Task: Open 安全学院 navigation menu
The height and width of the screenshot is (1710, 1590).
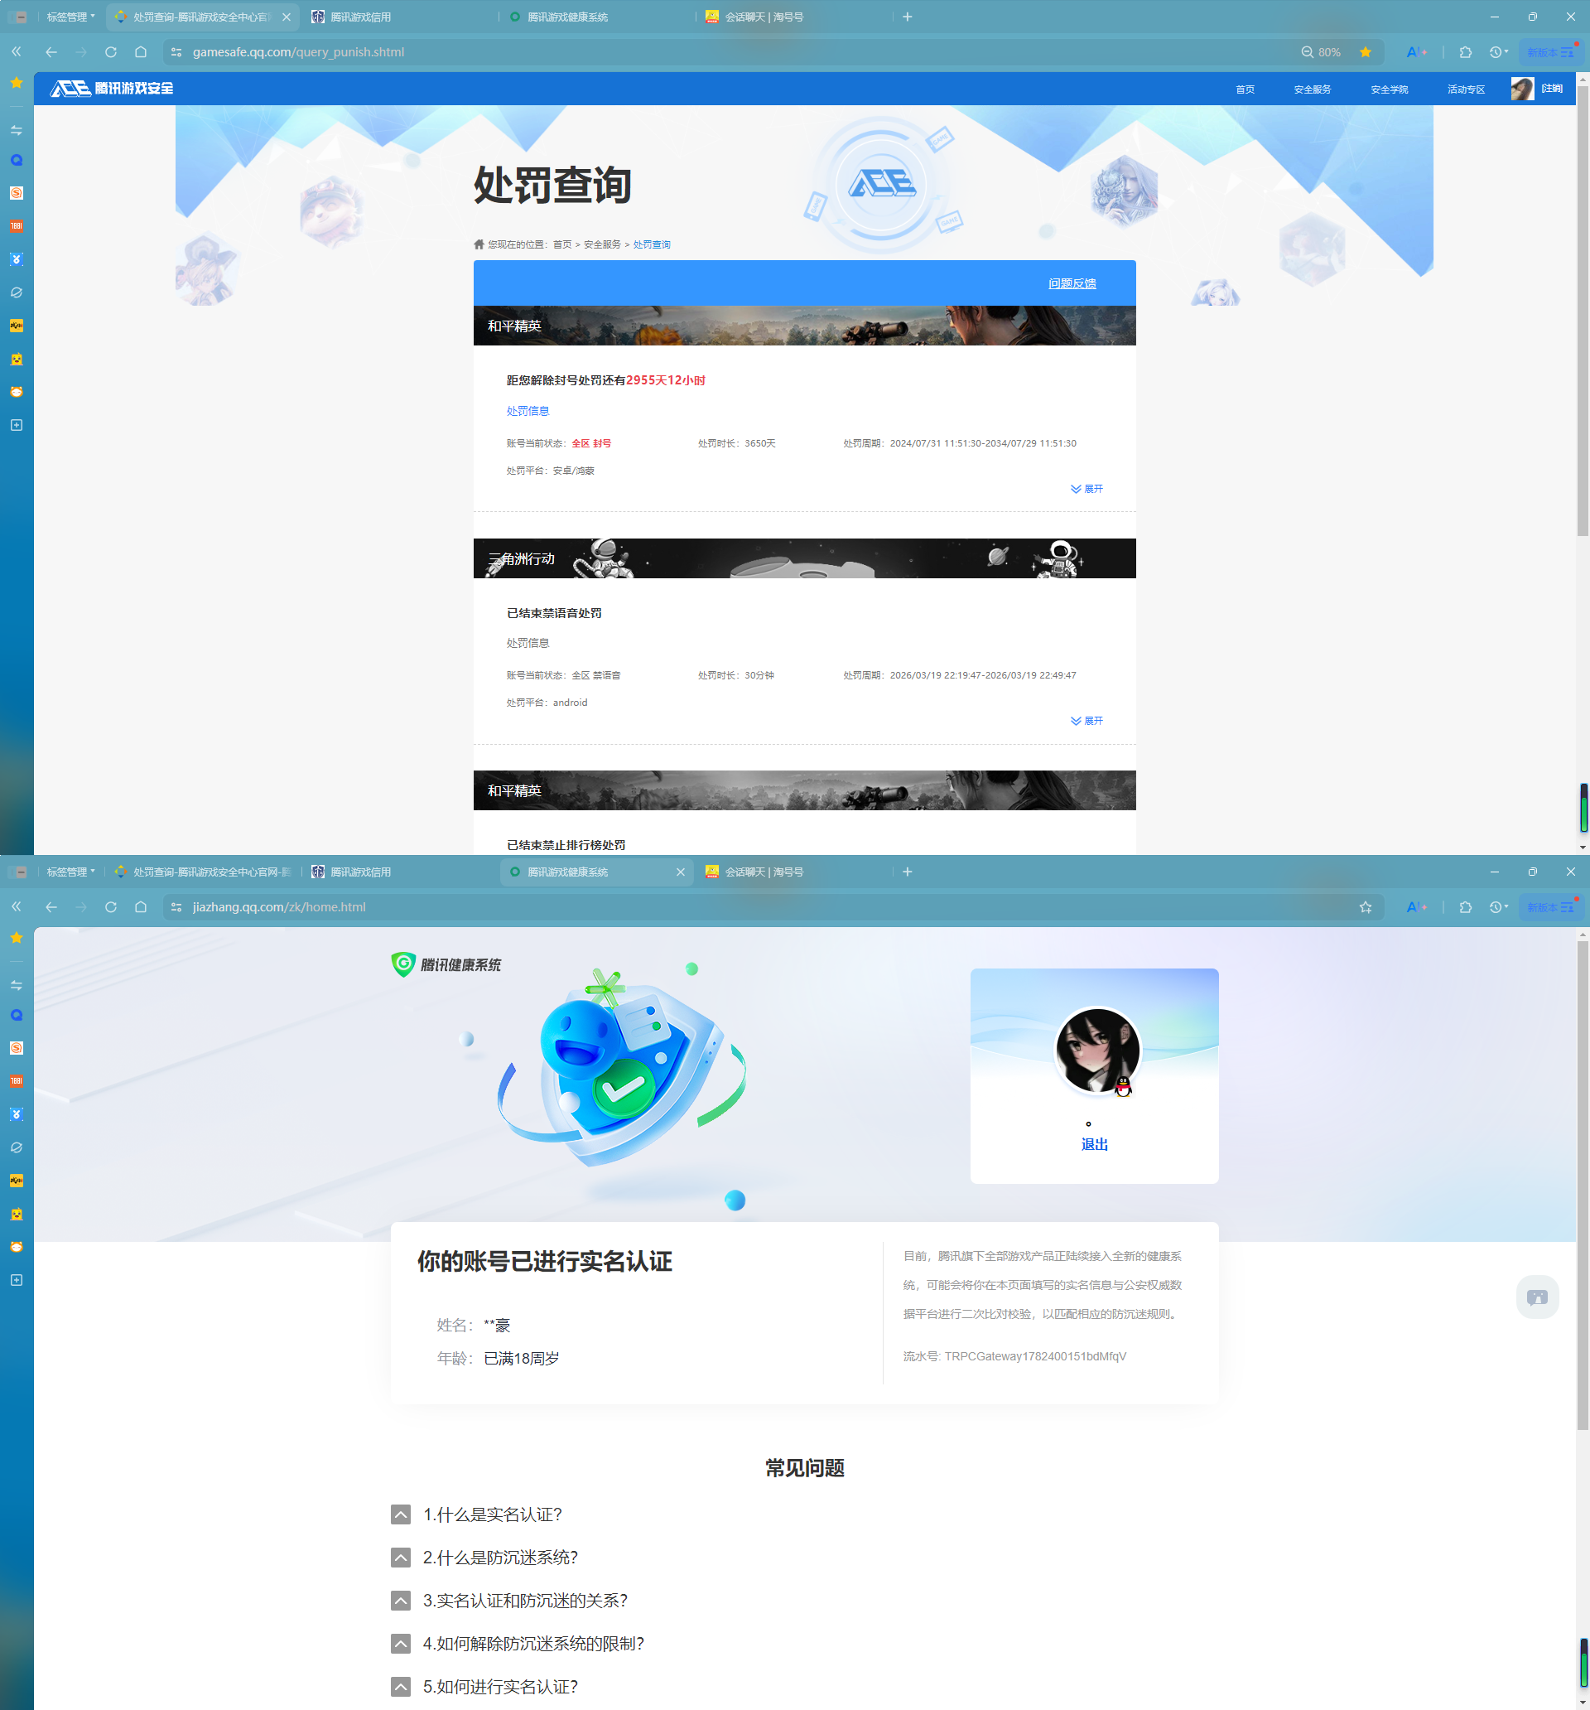Action: (1389, 89)
